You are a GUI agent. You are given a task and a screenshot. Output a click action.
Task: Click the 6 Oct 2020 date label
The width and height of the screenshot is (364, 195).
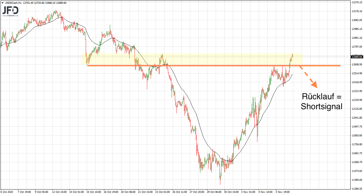click(x=7, y=192)
